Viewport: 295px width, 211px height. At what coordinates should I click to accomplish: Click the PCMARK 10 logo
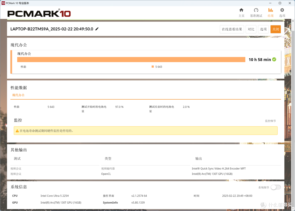39,13
